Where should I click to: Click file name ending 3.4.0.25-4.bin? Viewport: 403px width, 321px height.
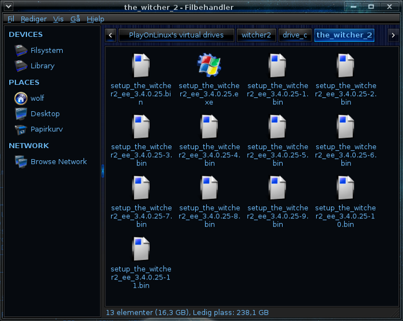[x=210, y=155]
